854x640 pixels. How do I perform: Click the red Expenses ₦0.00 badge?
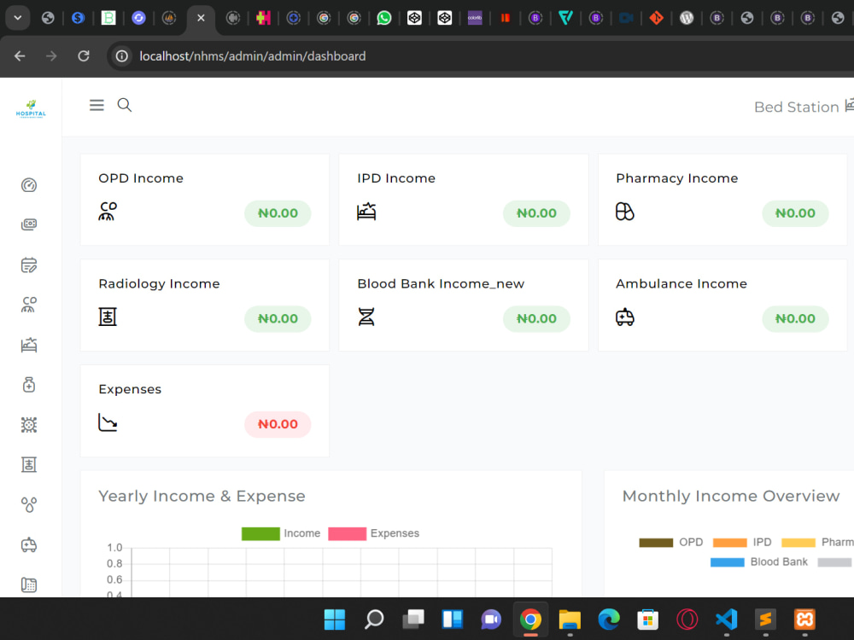click(278, 424)
